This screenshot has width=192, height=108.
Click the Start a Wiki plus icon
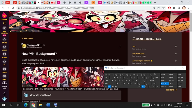pyautogui.click(x=4, y=83)
